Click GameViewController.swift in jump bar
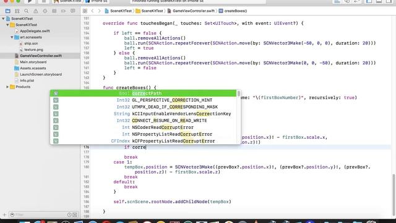This screenshot has height=223, width=396. (191, 11)
